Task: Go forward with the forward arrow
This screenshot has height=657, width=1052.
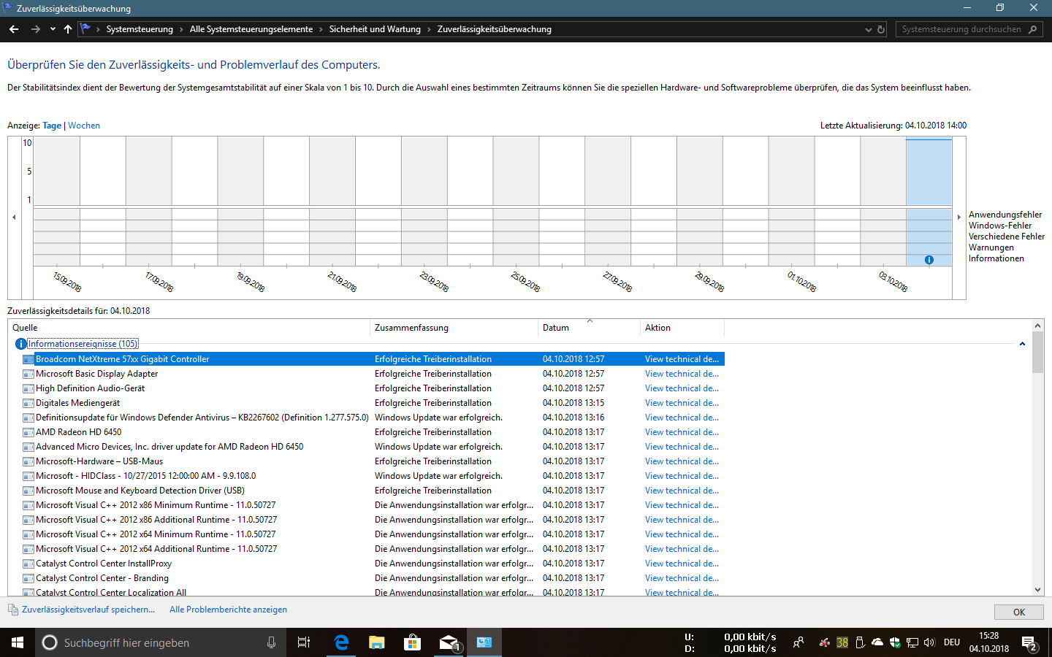Action: point(35,29)
